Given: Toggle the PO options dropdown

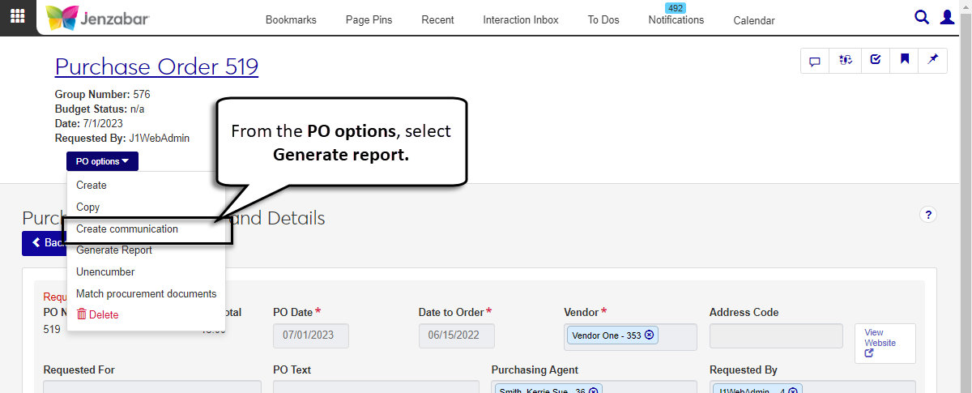Looking at the screenshot, I should point(103,161).
